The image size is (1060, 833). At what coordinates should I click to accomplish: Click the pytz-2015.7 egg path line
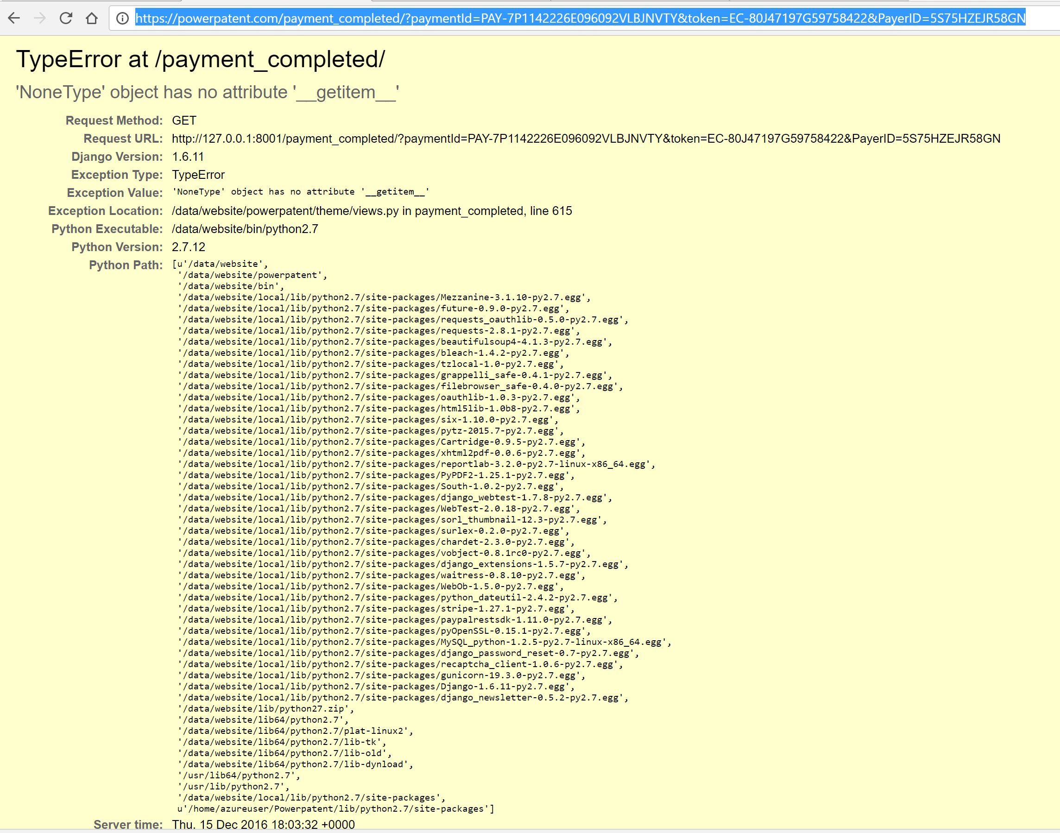[371, 431]
